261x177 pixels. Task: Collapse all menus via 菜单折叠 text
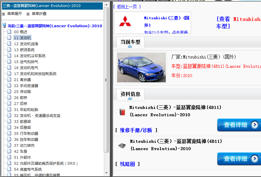(x=39, y=14)
